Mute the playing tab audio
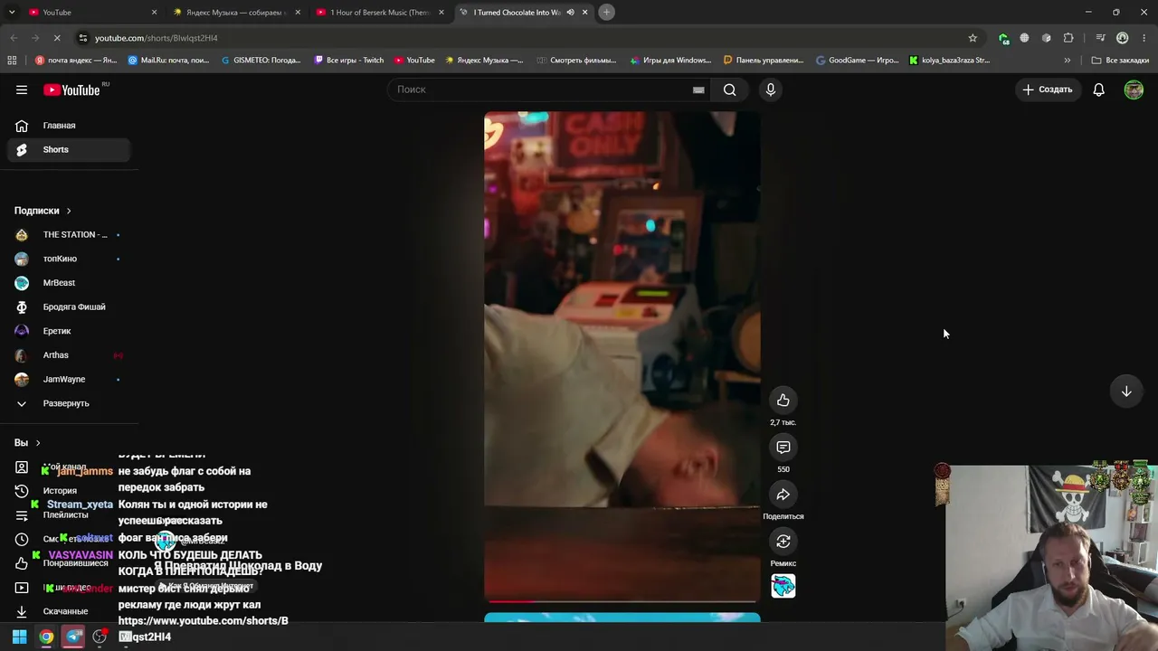 click(x=570, y=13)
